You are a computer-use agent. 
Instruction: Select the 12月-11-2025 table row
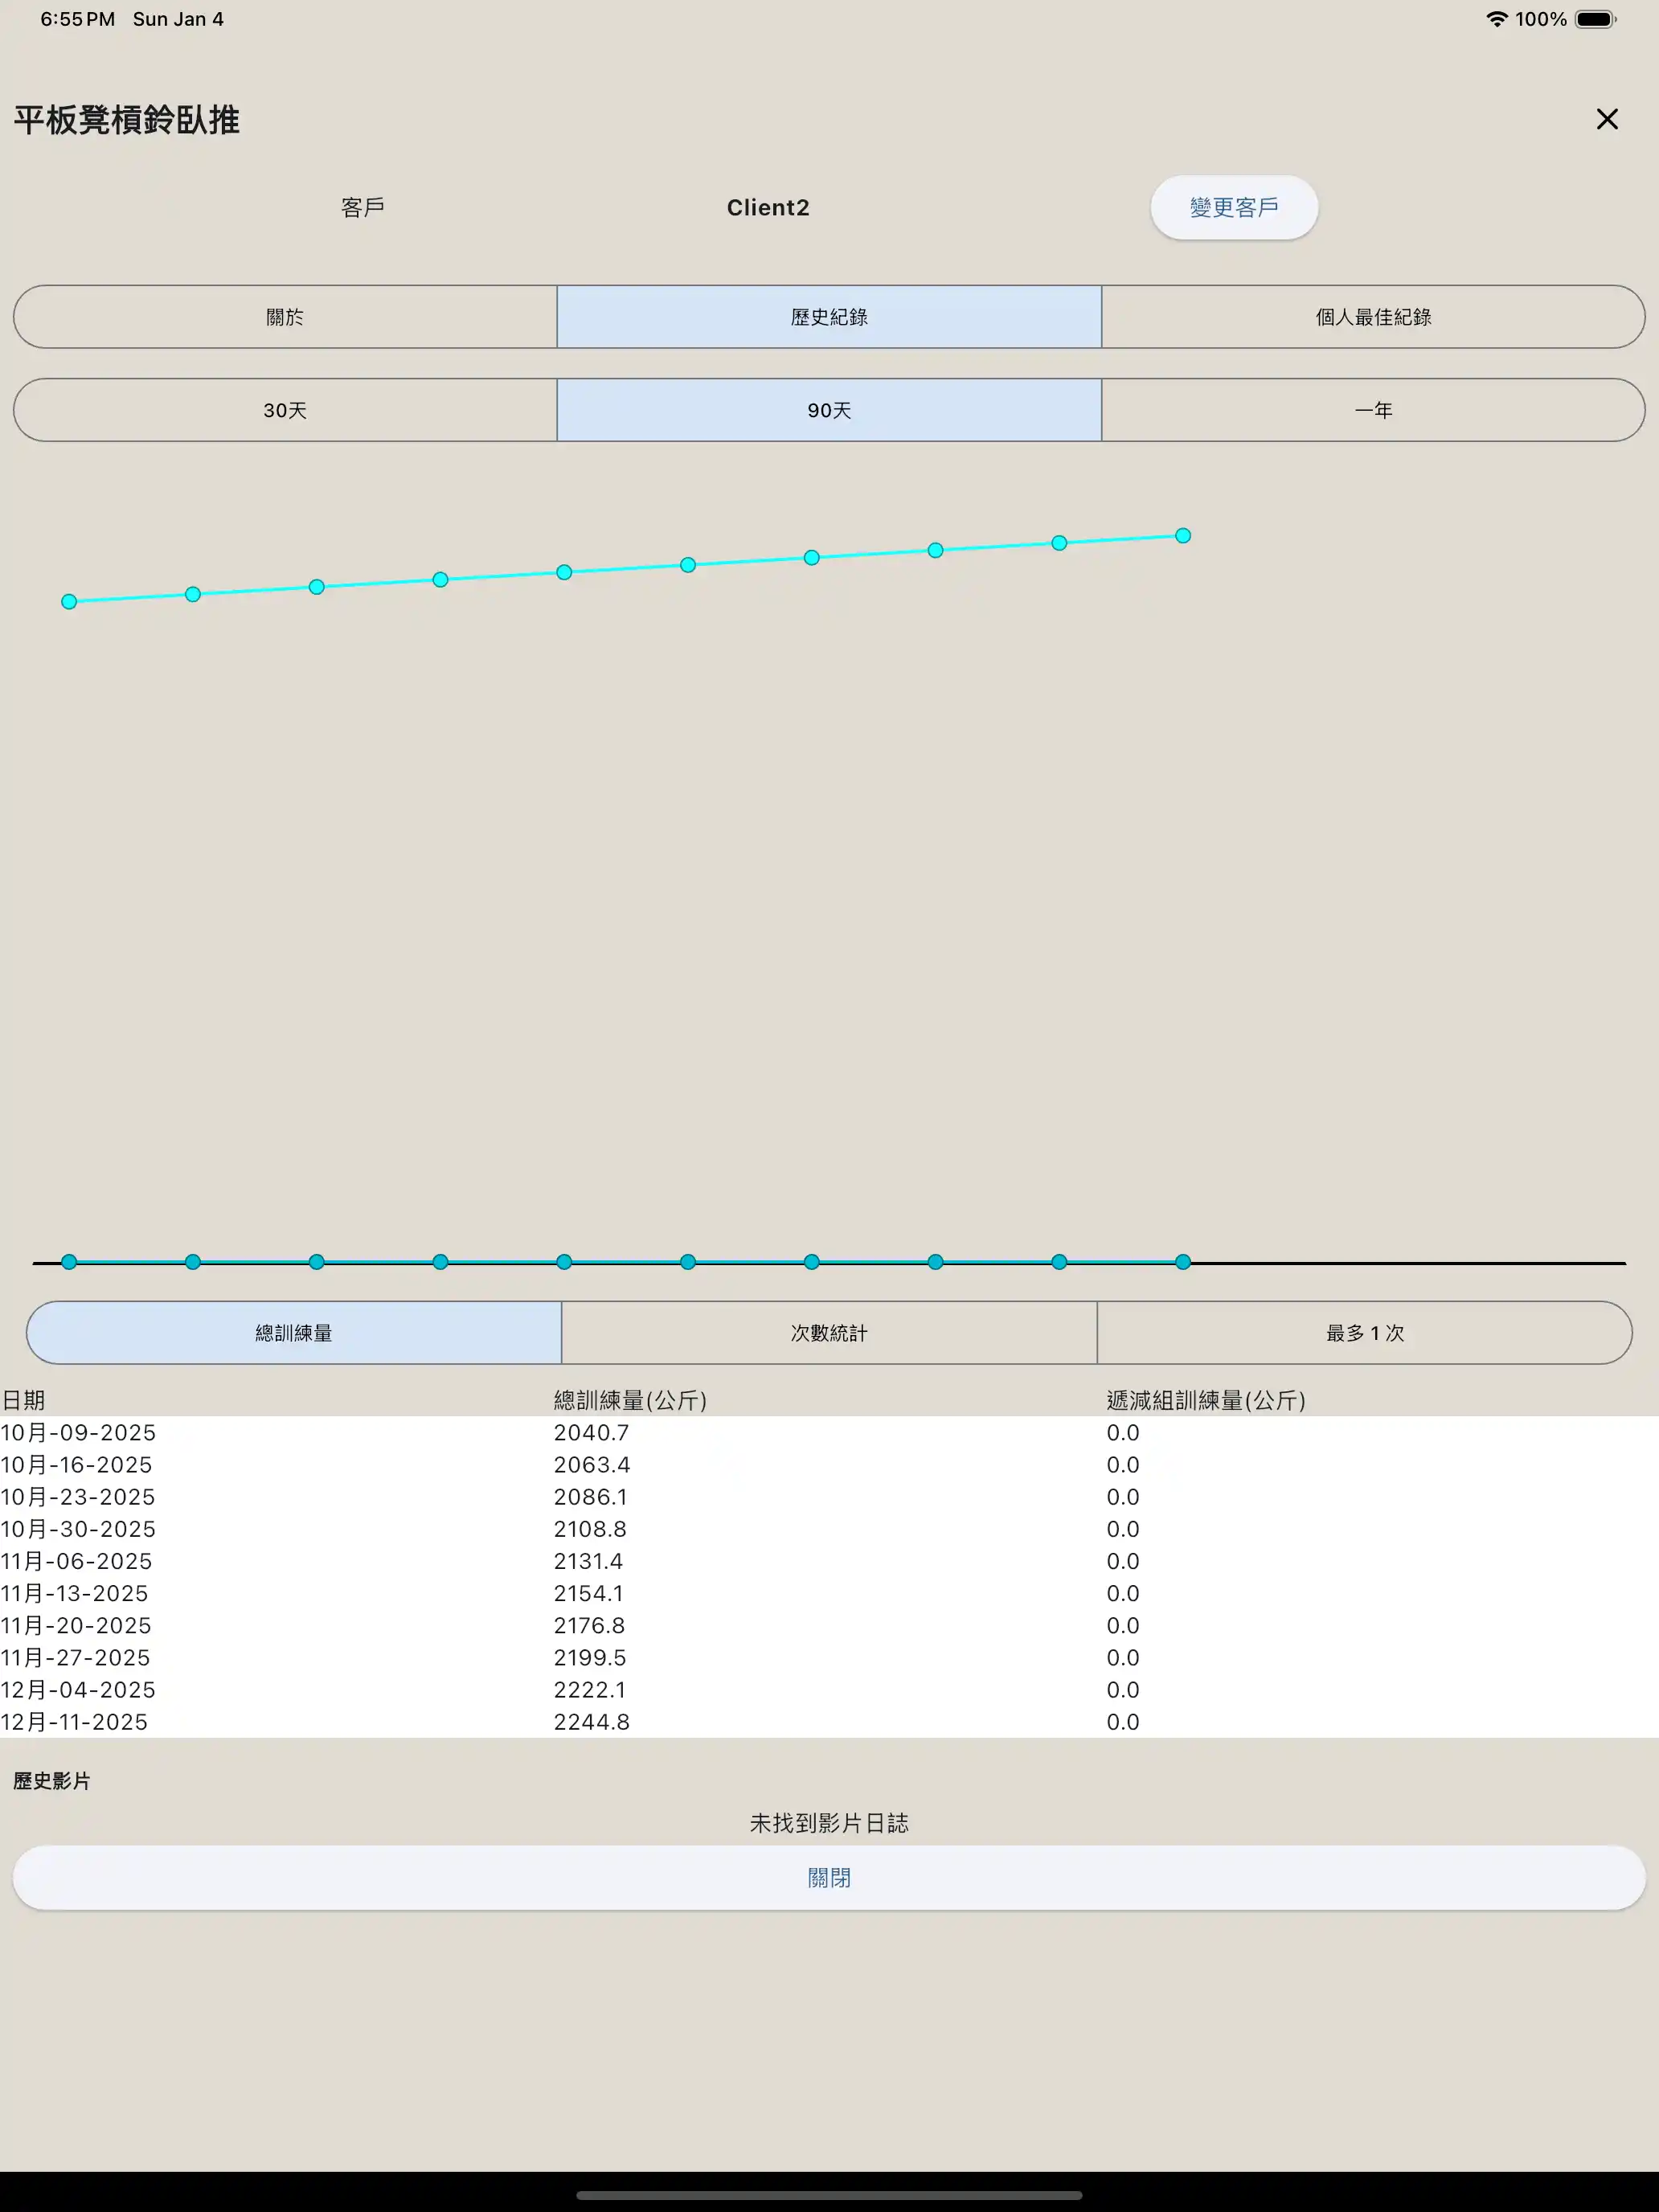(x=75, y=1722)
